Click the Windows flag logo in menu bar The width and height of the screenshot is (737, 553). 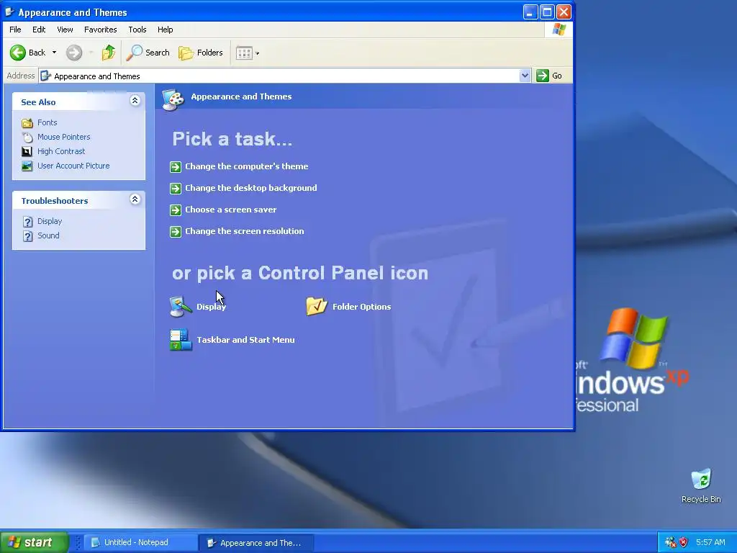[x=559, y=30]
